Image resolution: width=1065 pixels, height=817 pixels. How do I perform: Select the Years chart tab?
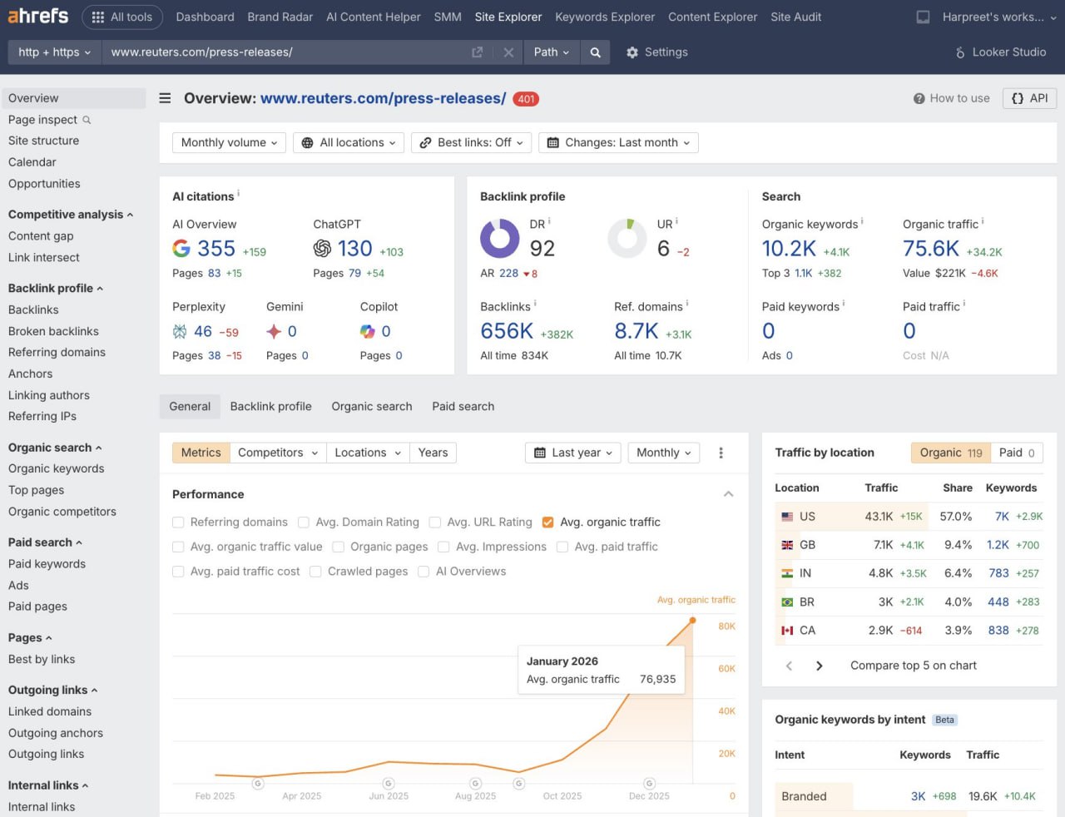coord(433,453)
